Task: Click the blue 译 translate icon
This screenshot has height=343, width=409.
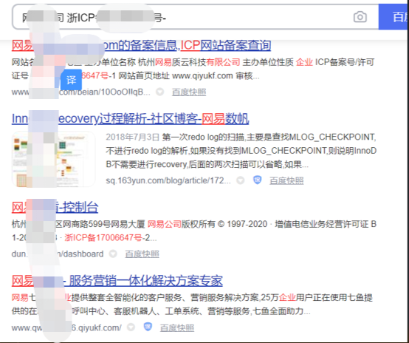Action: 71,80
